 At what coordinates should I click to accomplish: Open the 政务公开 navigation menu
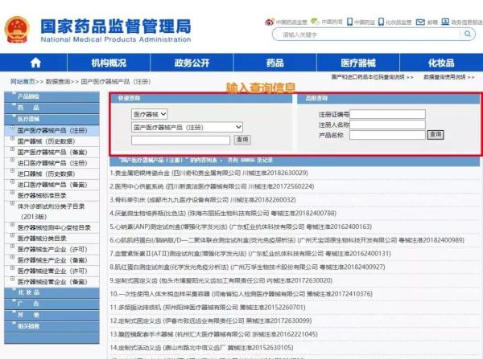192,63
